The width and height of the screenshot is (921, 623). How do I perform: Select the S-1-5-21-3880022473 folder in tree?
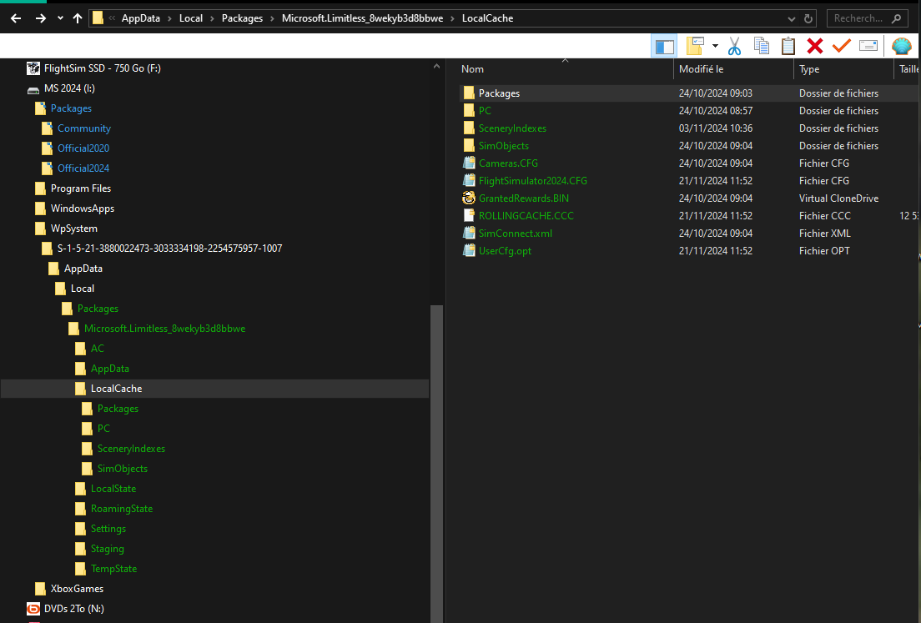point(169,249)
